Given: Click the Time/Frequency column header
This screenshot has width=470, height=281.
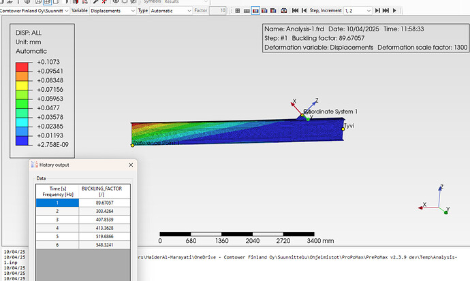Looking at the screenshot, I should [x=57, y=191].
